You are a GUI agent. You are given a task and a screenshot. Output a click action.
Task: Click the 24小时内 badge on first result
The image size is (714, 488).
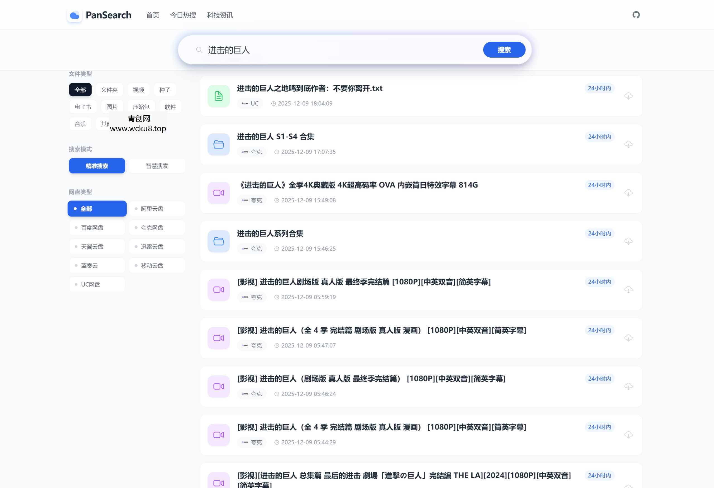coord(599,88)
